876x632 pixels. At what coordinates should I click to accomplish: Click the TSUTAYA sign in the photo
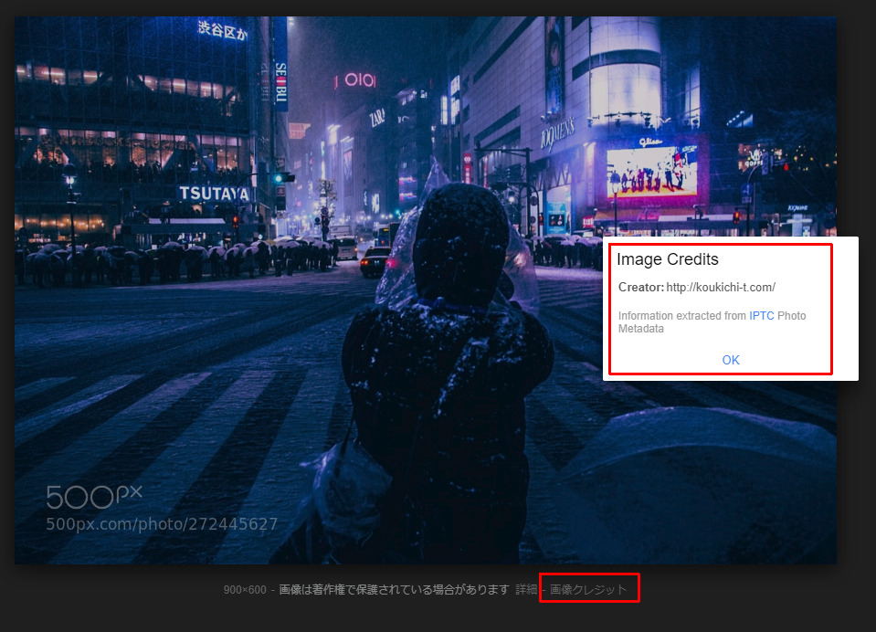point(214,194)
